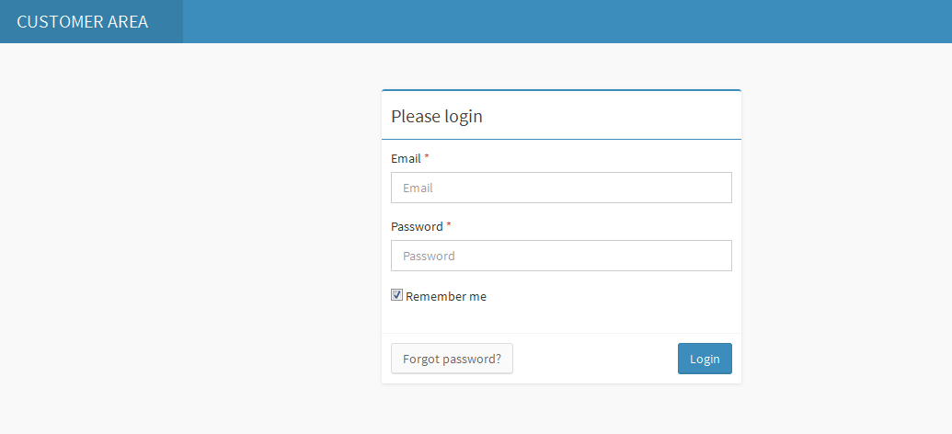Click the CUSTOMER AREA header link

[x=83, y=22]
